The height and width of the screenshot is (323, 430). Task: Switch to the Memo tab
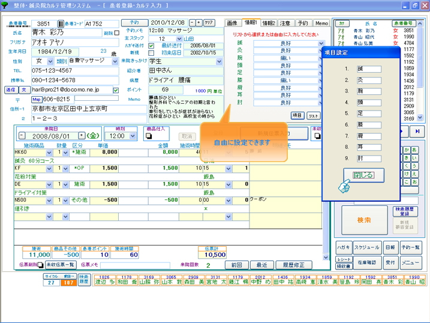pyautogui.click(x=321, y=23)
